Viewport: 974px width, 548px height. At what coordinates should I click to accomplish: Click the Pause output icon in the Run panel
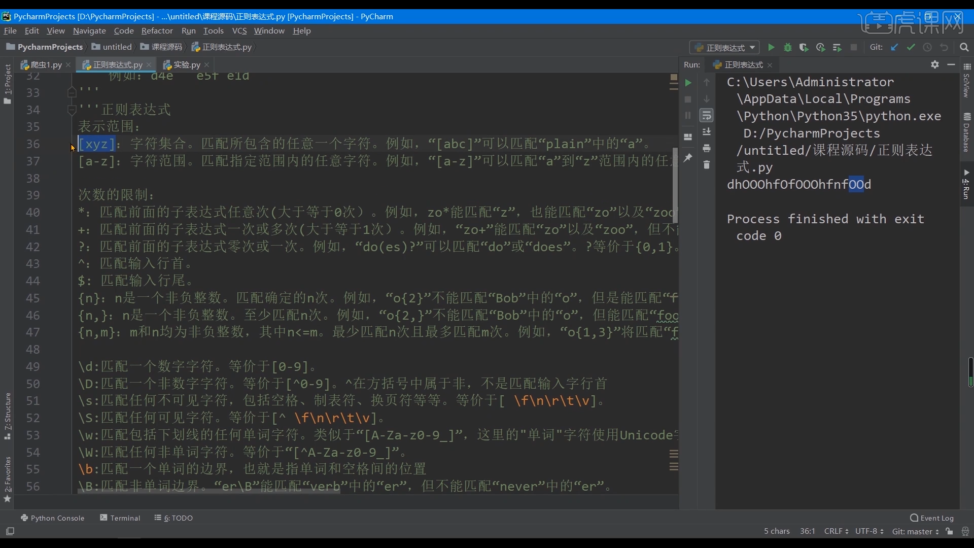point(688,116)
